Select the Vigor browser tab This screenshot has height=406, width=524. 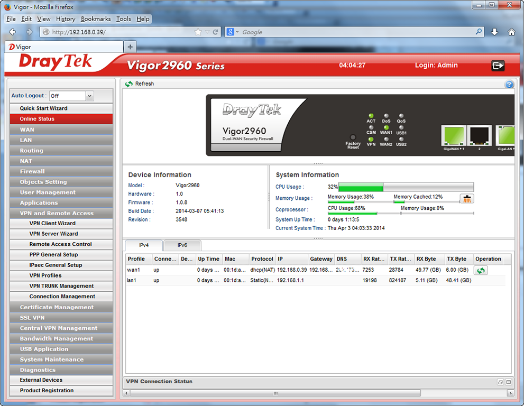click(63, 47)
